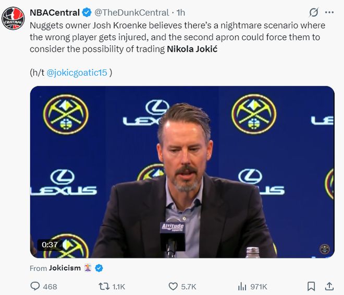Click the NBACentral profile avatar
Screen dimensions: 344x295
click(x=13, y=19)
